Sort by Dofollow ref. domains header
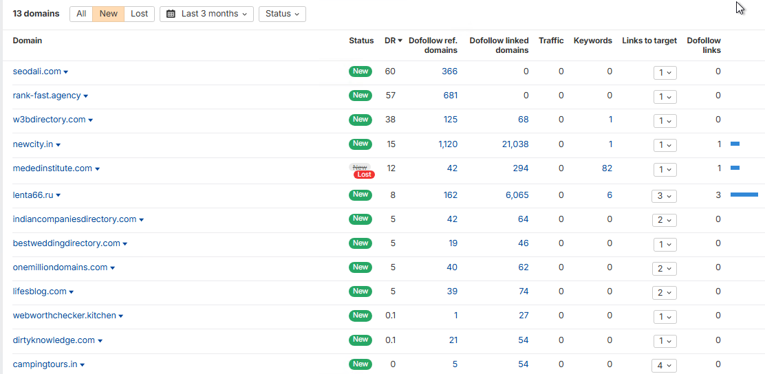The image size is (765, 374). tap(433, 45)
